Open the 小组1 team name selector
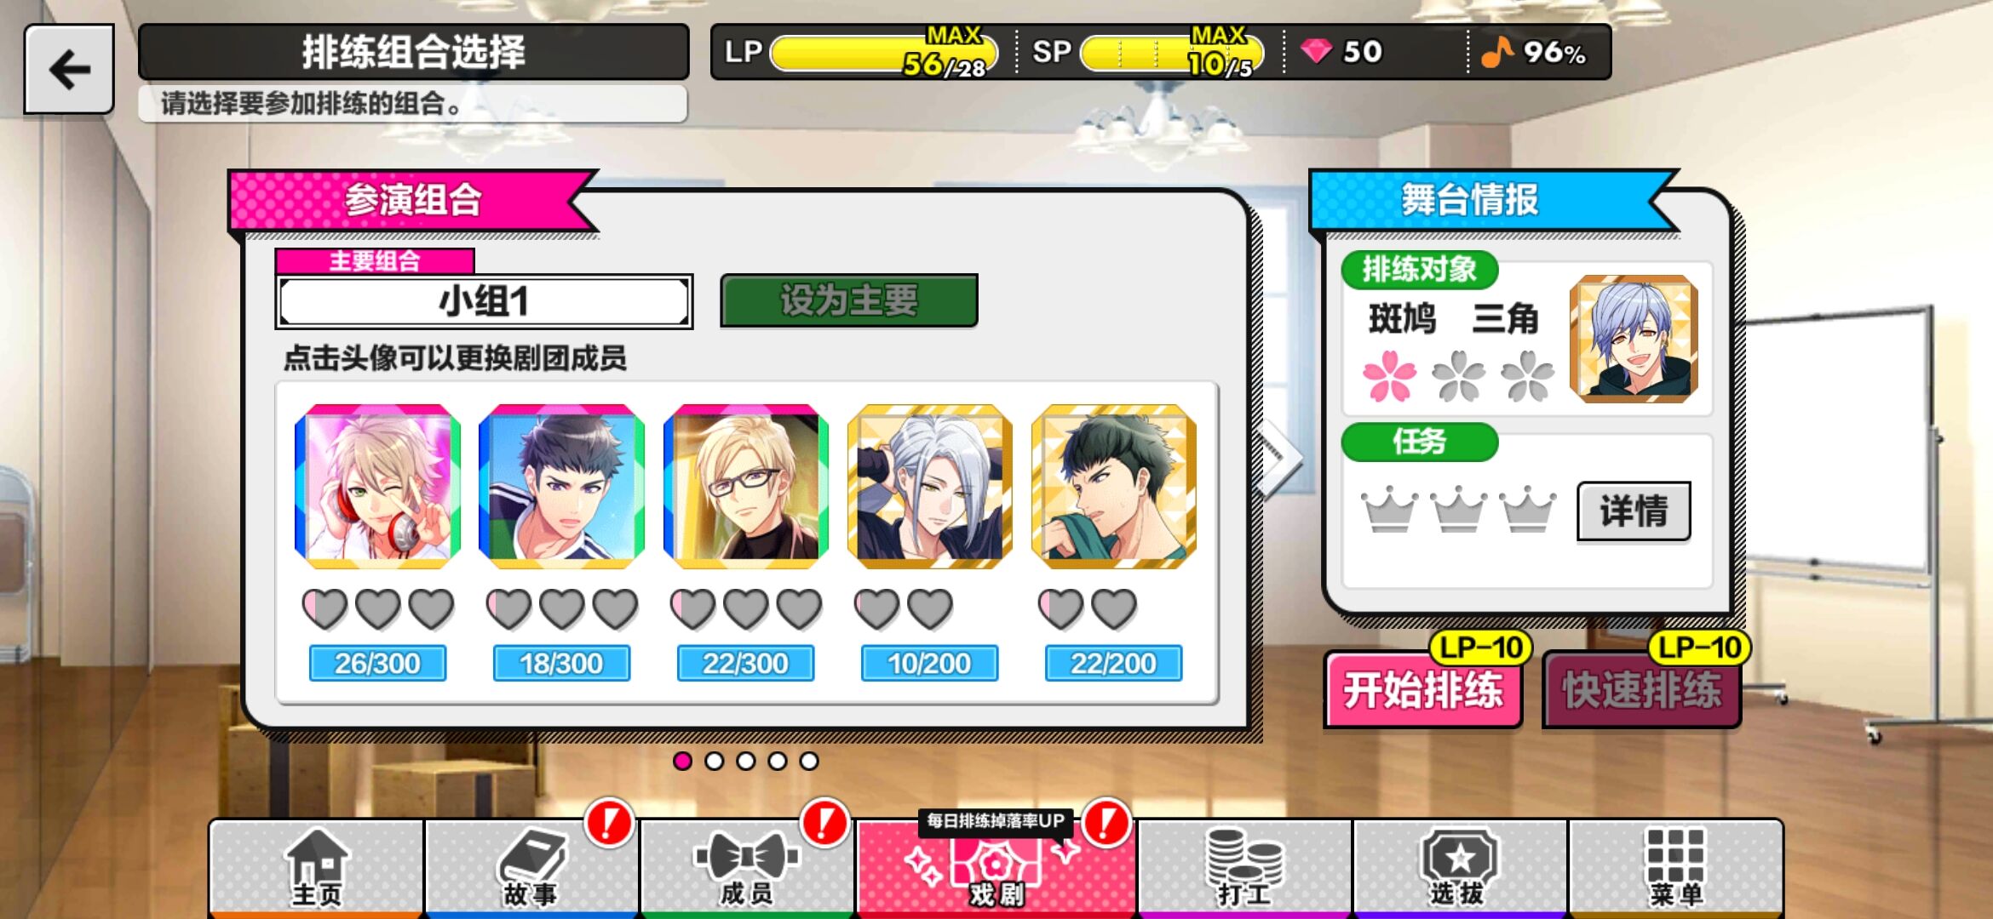Viewport: 1993px width, 919px height. pos(484,301)
